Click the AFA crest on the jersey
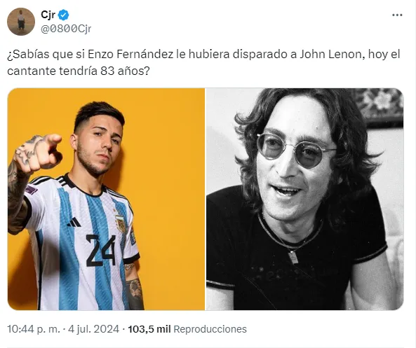416x348 pixels. tap(121, 224)
